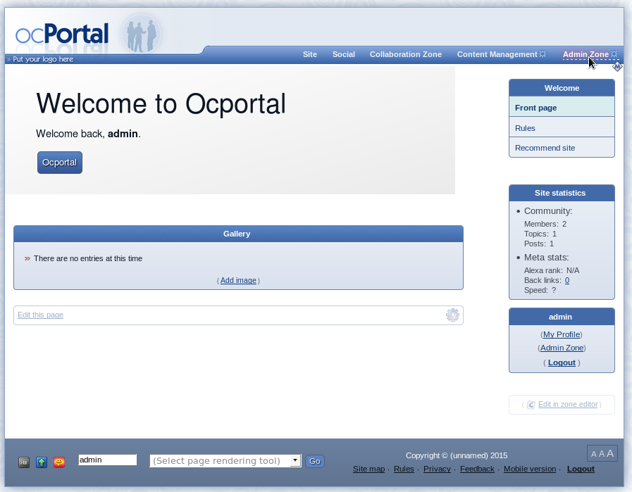Click the smiley face footer icon

point(59,462)
